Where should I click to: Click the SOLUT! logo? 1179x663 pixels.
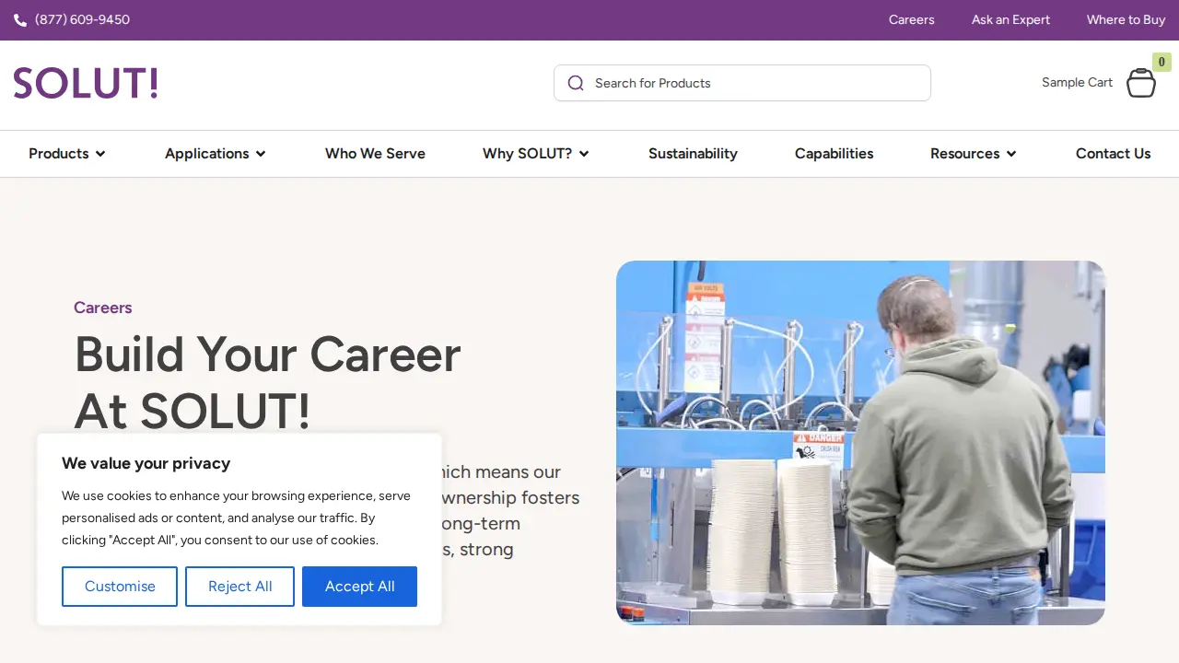tap(86, 84)
